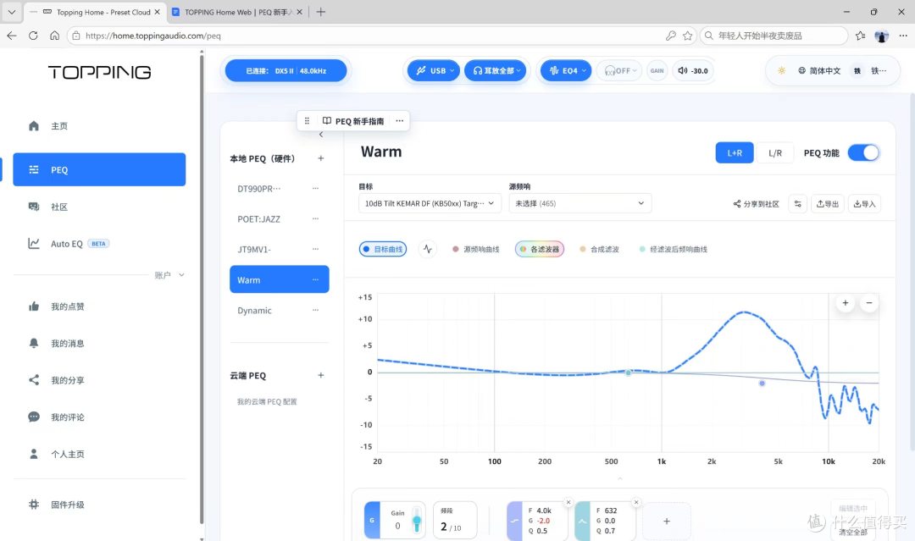
Task: Toggle 各滤波器 individual filters visibility
Action: click(x=540, y=249)
